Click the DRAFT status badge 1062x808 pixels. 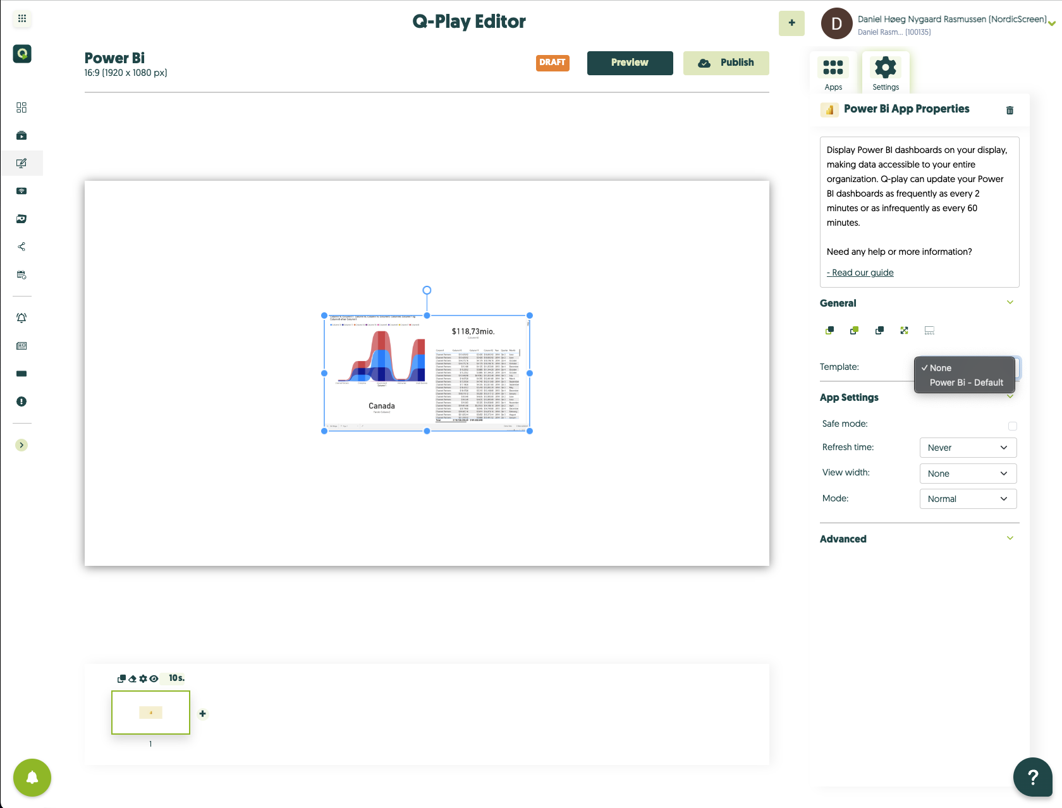click(552, 63)
